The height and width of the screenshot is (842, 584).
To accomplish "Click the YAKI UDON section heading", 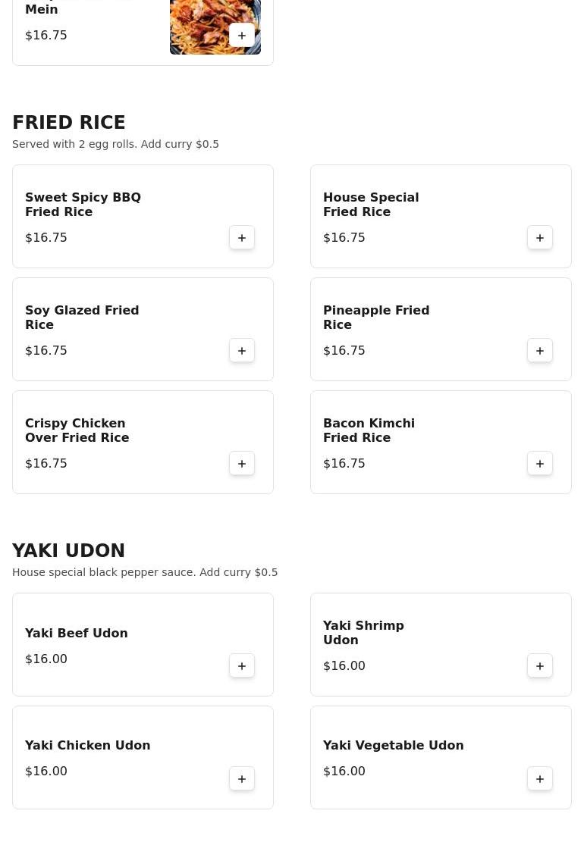I will tap(69, 551).
